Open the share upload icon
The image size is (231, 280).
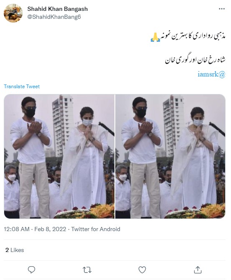coord(198,270)
